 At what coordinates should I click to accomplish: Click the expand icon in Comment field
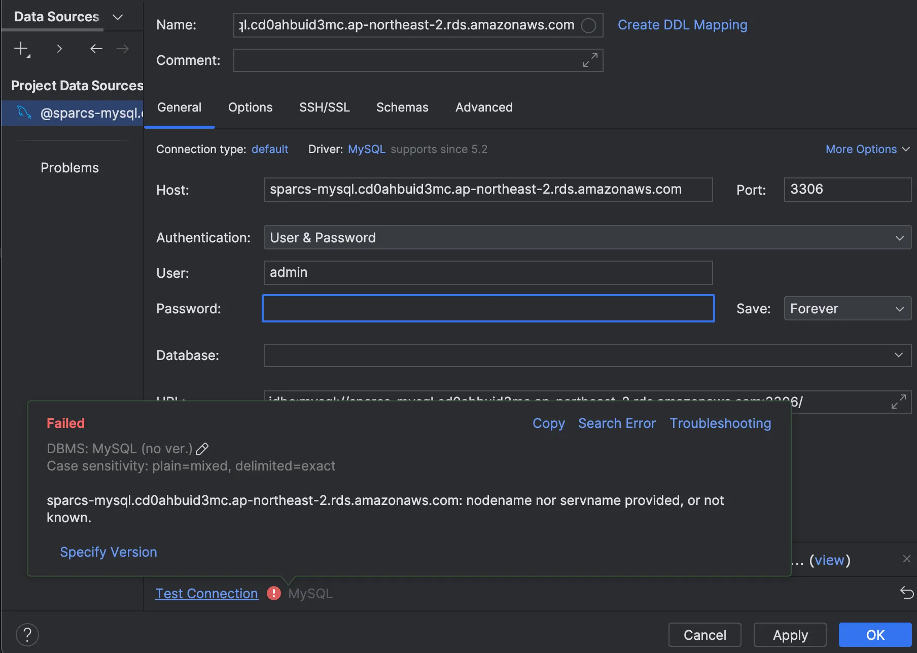pos(590,60)
